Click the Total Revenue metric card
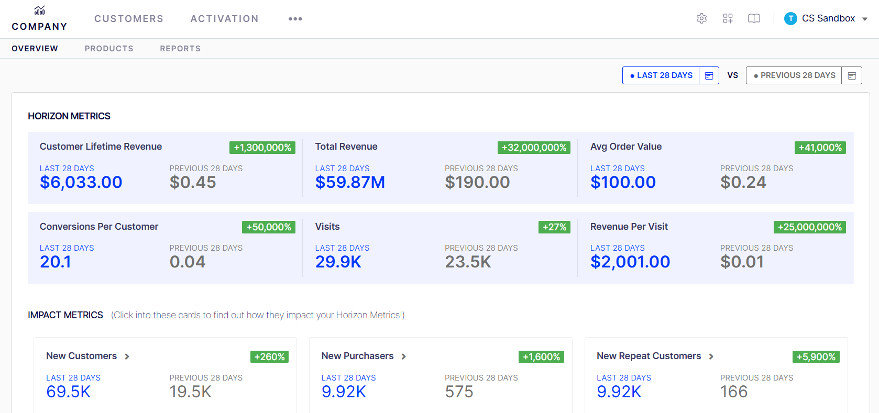The height and width of the screenshot is (413, 879). click(440, 168)
